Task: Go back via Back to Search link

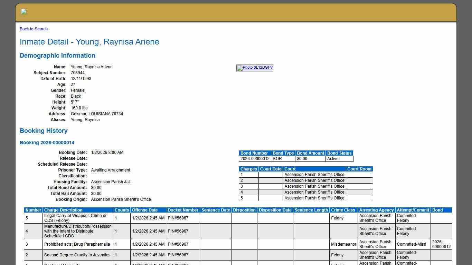Action: 34,29
